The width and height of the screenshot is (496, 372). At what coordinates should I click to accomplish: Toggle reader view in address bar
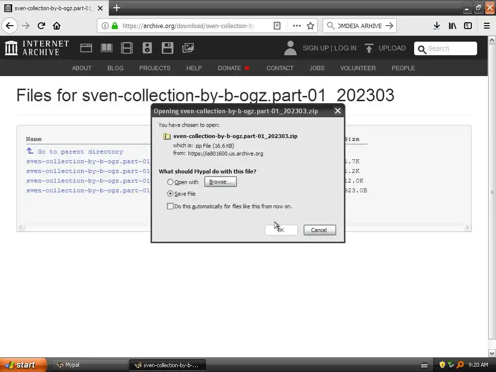277,26
